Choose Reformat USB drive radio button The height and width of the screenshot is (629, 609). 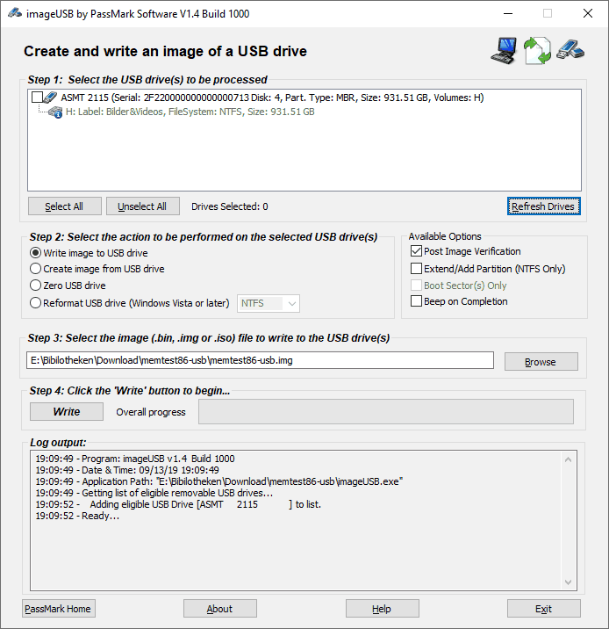pyautogui.click(x=36, y=303)
